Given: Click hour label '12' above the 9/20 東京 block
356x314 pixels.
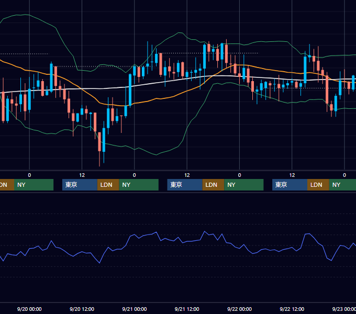Looking at the screenshot, I should pos(82,175).
